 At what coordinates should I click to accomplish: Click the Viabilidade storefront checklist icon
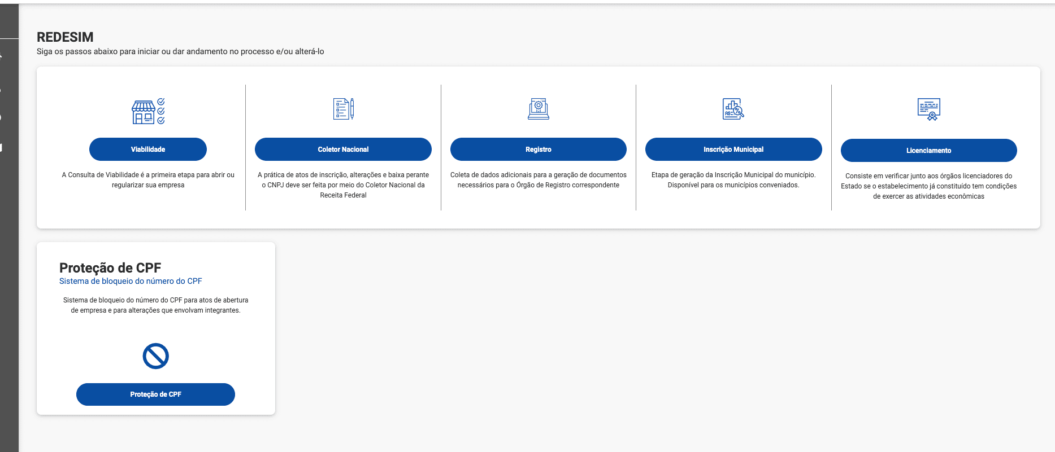pyautogui.click(x=148, y=111)
